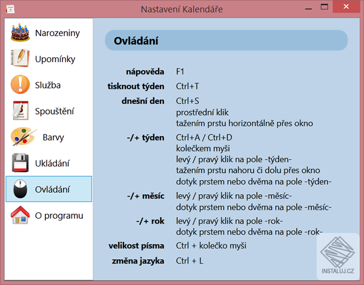Viewport: 364px width, 285px height.
Task: Click the paint palette Barvy icon
Action: [x=23, y=136]
